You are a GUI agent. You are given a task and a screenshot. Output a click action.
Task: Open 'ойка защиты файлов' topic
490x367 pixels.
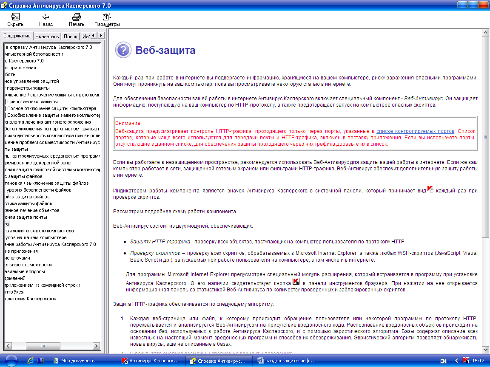(27, 197)
